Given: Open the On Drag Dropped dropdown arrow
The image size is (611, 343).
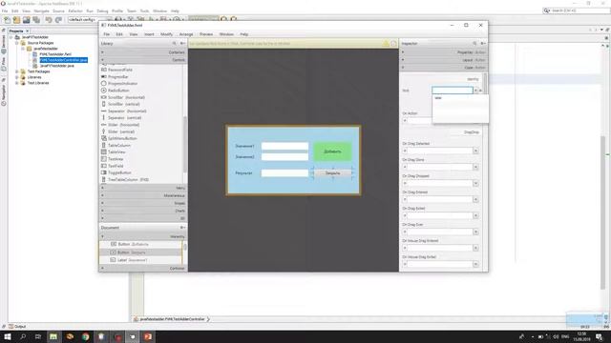Looking at the screenshot, I should click(475, 183).
